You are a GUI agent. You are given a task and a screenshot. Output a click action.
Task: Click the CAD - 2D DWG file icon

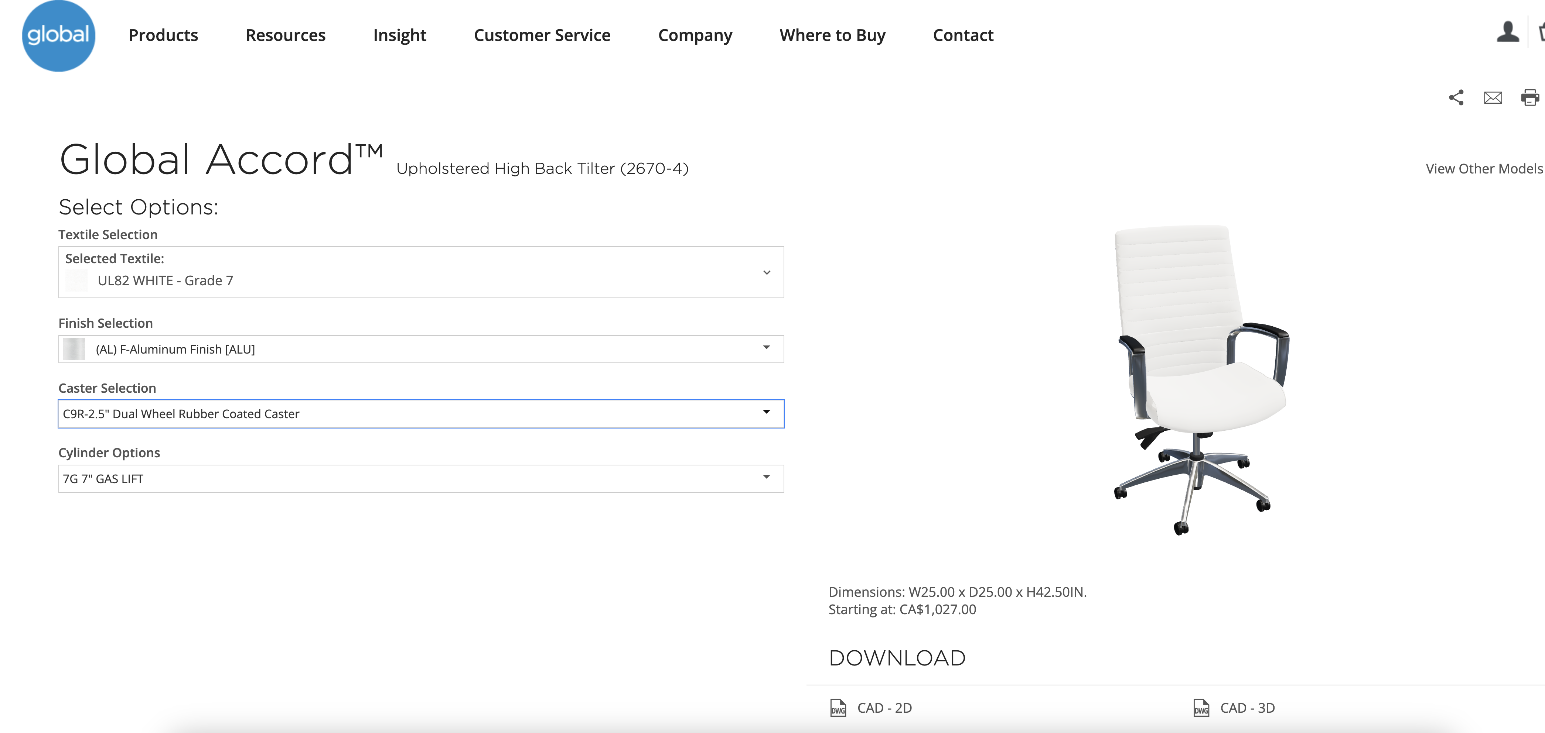(x=838, y=708)
